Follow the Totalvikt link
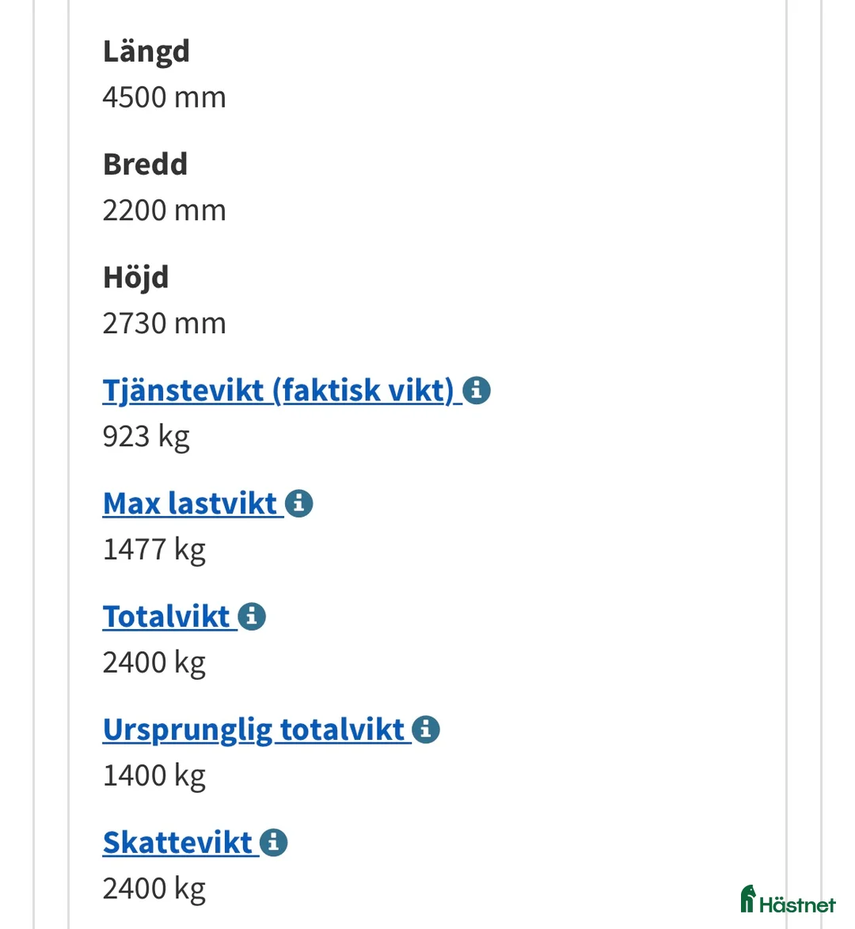Screen dimensions: 855x929 [x=166, y=616]
